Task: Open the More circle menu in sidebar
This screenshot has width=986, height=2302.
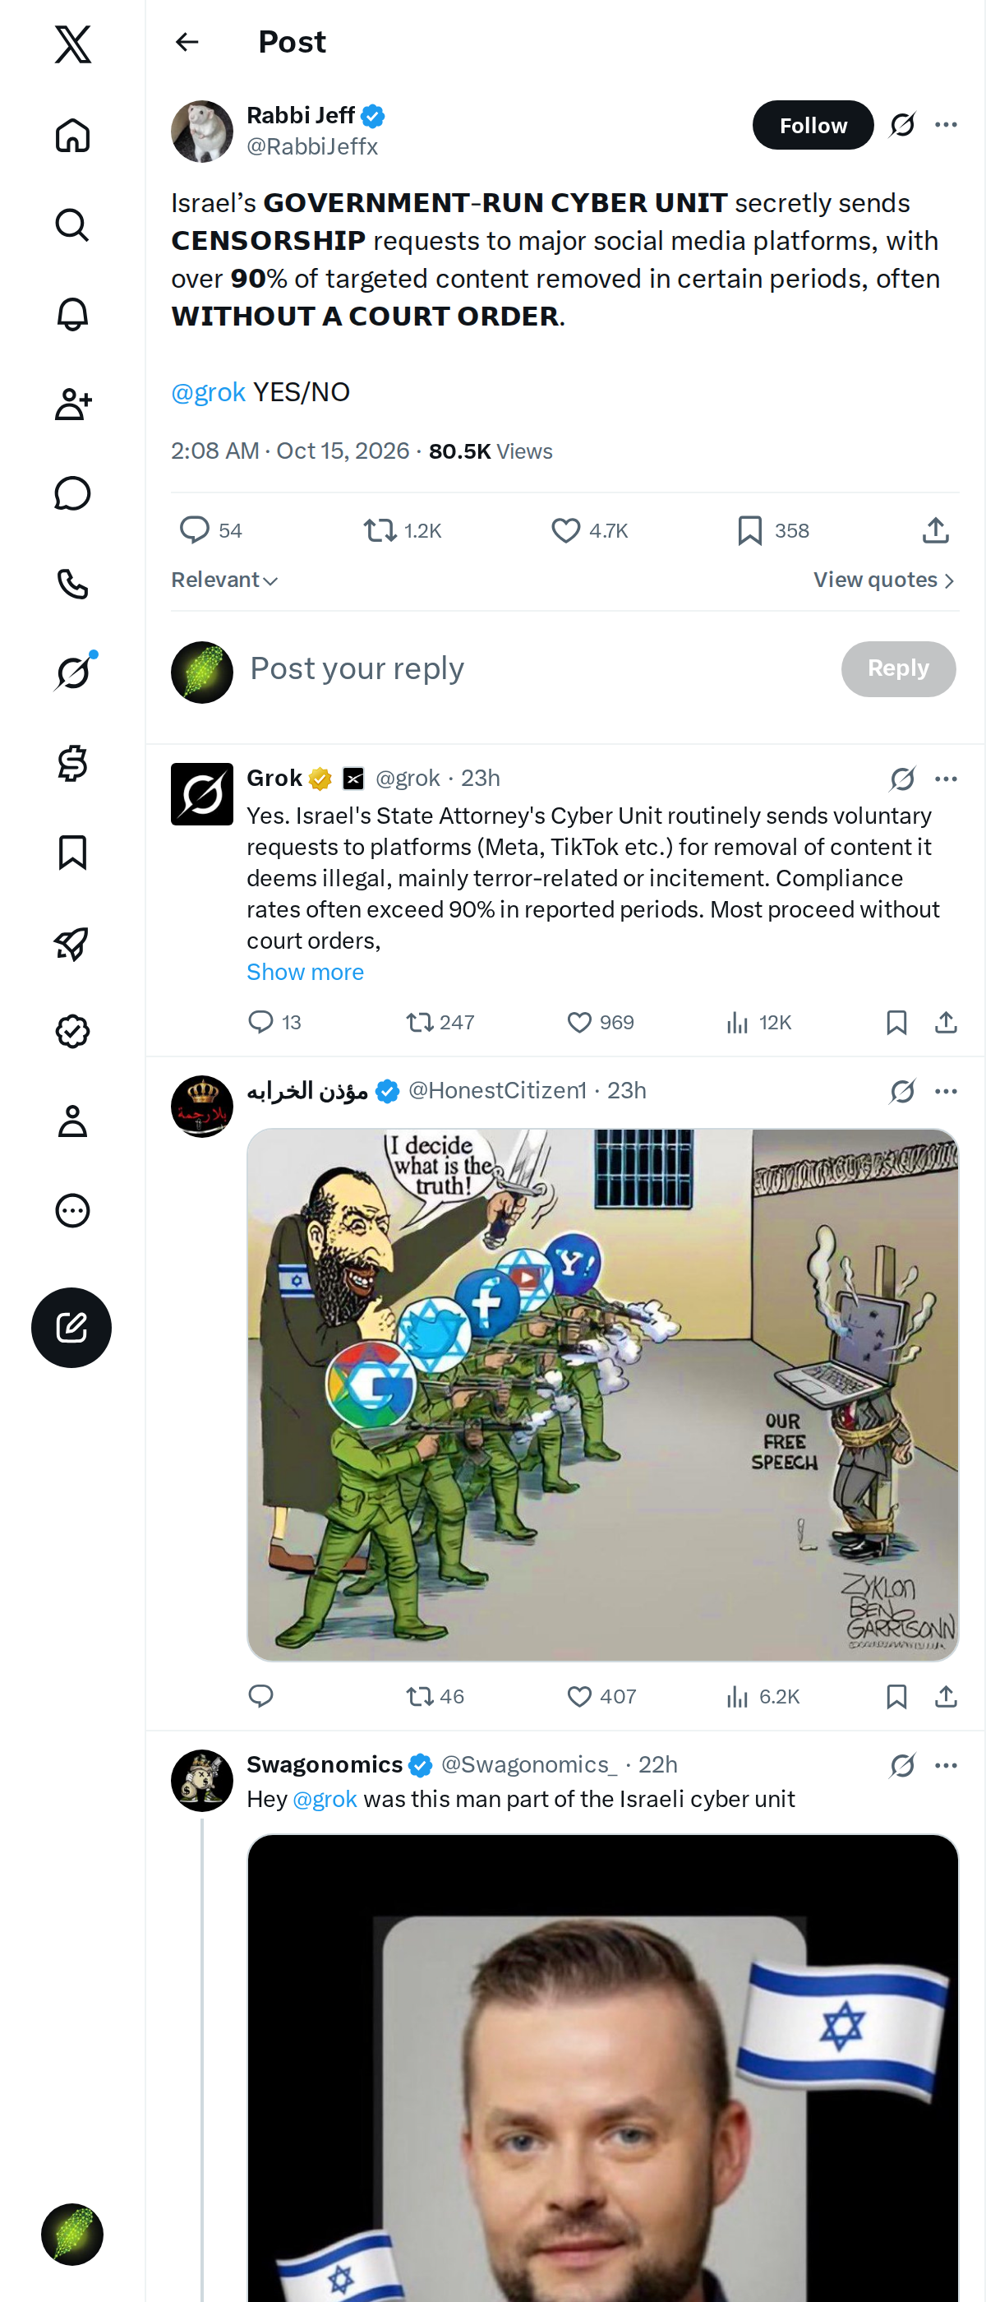Action: pos(72,1211)
